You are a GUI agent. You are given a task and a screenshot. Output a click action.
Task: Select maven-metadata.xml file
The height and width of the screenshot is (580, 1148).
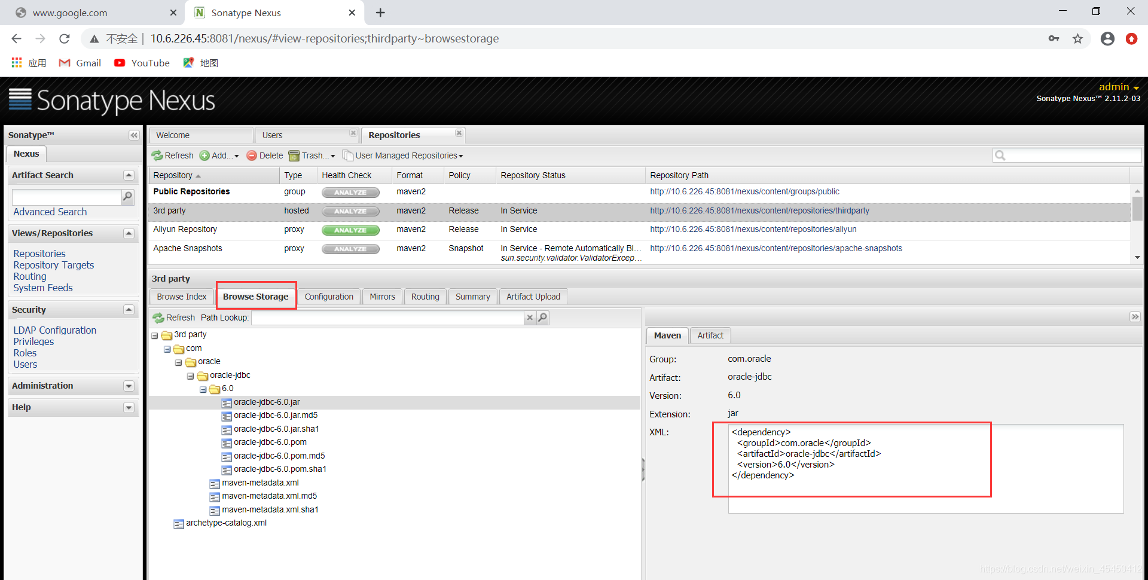click(260, 483)
